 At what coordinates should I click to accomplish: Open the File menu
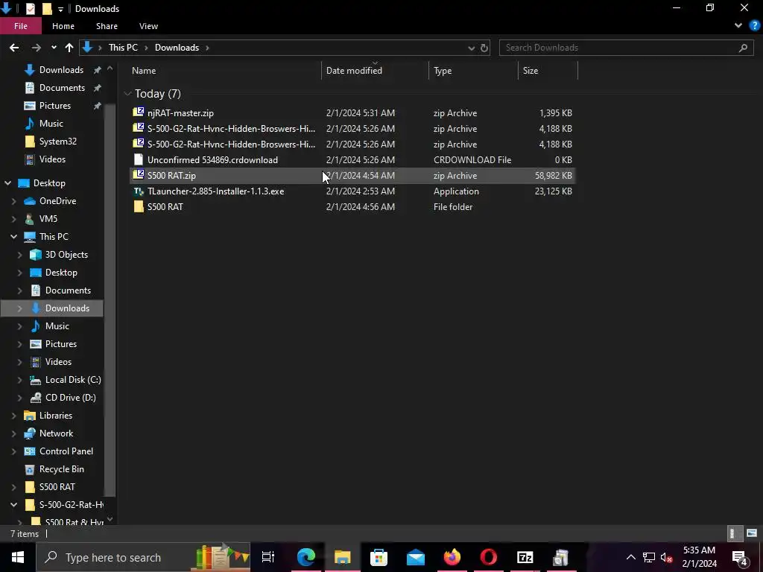point(21,26)
